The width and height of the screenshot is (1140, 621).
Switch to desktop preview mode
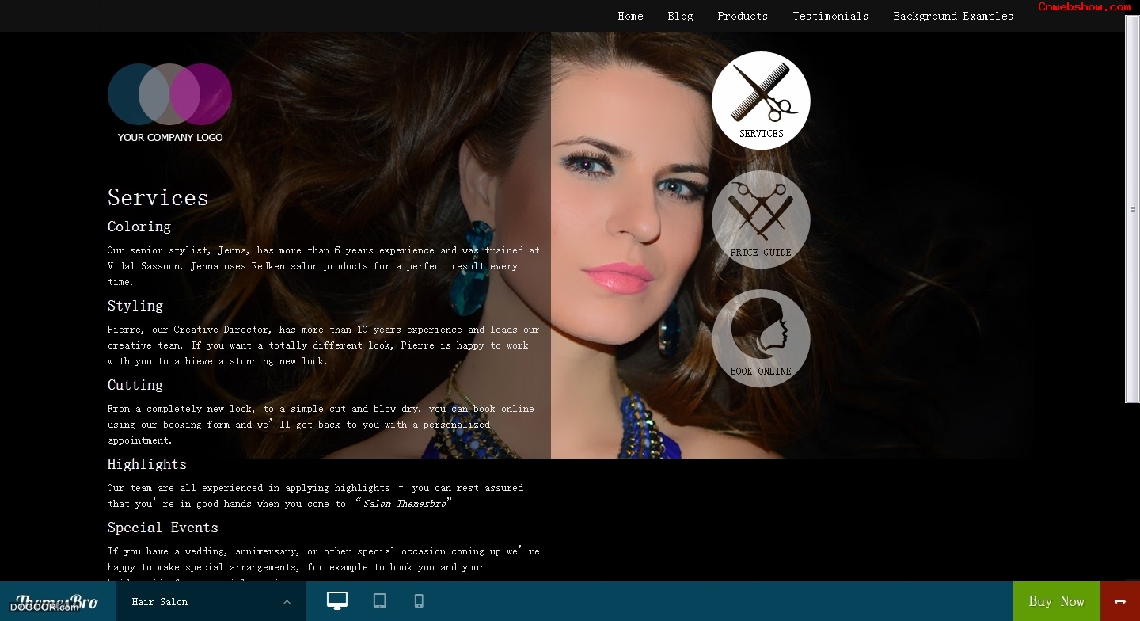tap(337, 601)
